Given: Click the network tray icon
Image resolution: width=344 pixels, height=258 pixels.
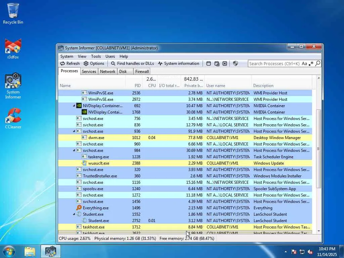Looking at the screenshot, I should [x=302, y=252].
